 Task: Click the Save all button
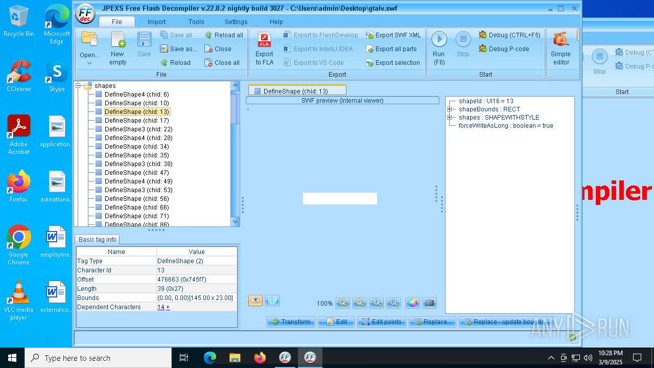coord(176,35)
